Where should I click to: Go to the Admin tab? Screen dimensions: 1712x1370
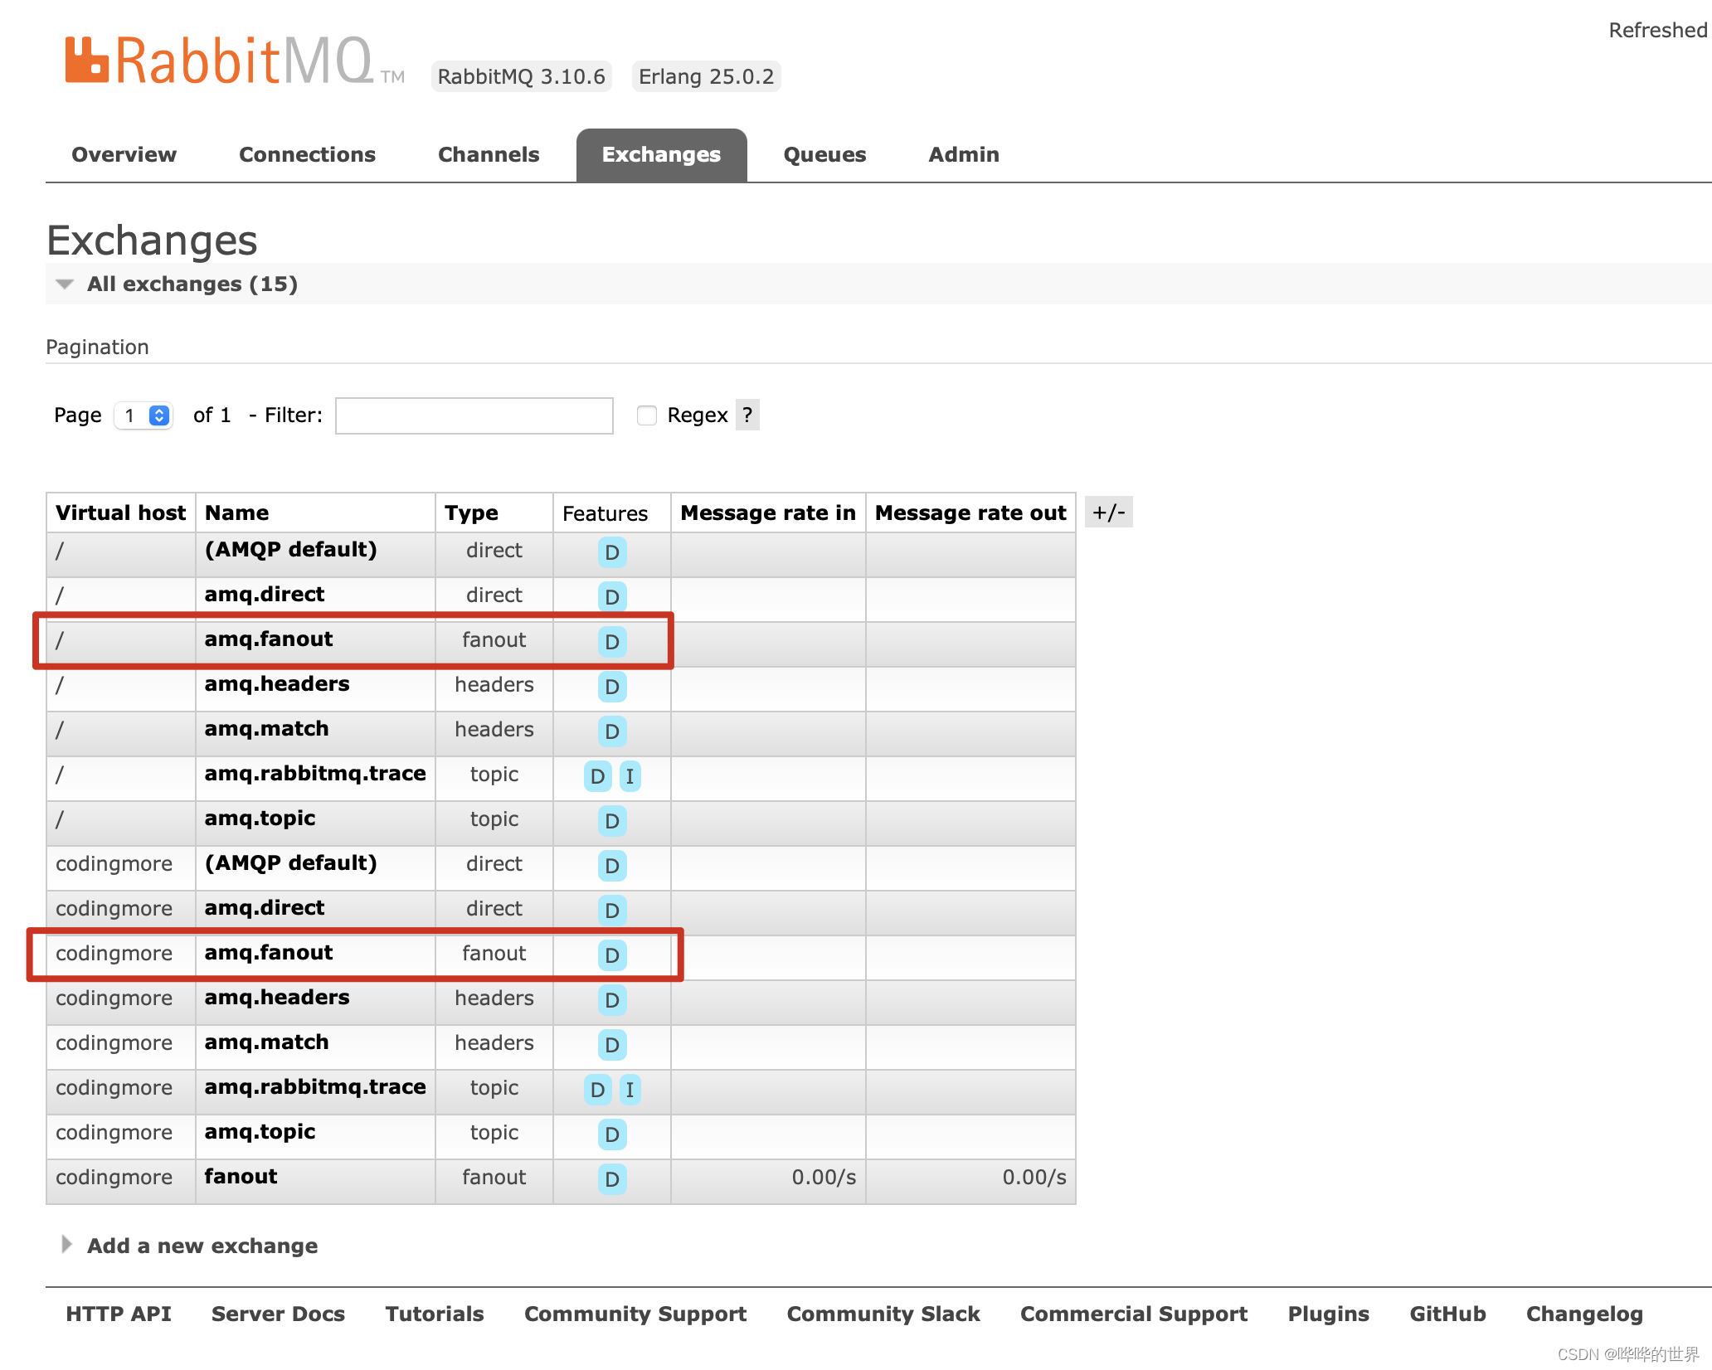tap(963, 155)
